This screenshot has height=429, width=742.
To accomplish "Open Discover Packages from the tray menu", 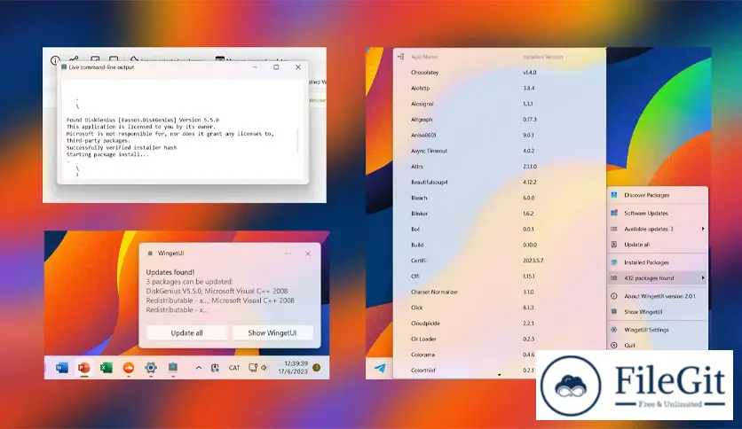I will [x=658, y=195].
